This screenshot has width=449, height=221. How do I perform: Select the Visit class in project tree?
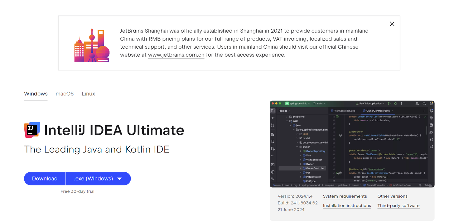pos(307,155)
